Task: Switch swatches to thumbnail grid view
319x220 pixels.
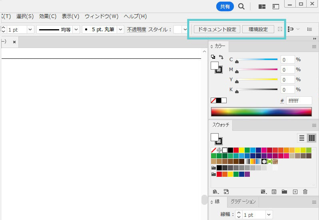Action: pos(312,138)
